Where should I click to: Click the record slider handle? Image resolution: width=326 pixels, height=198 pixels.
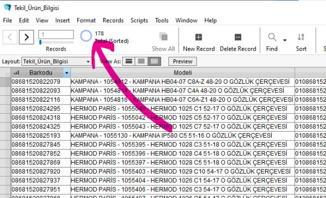pyautogui.click(x=40, y=42)
